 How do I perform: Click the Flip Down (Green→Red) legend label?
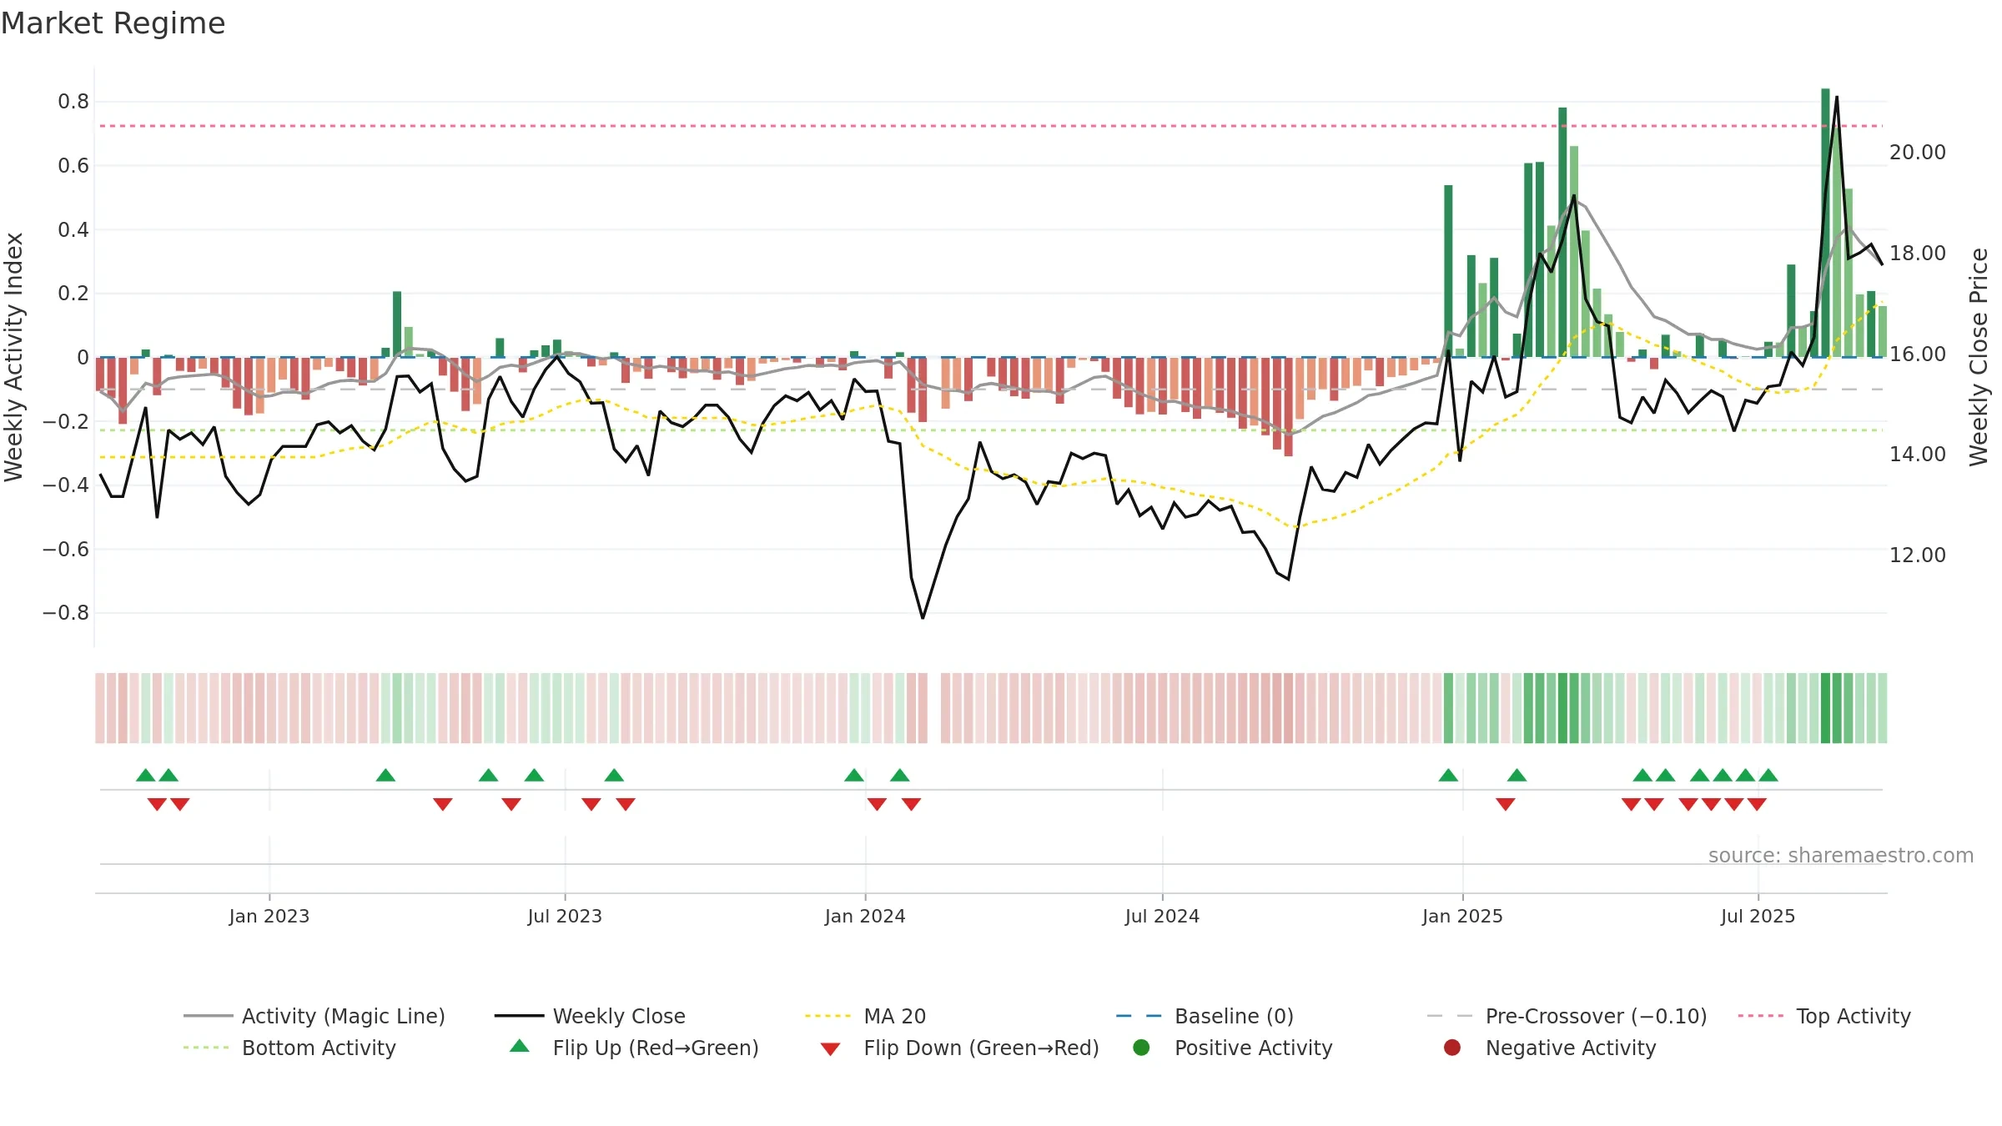click(x=981, y=1048)
